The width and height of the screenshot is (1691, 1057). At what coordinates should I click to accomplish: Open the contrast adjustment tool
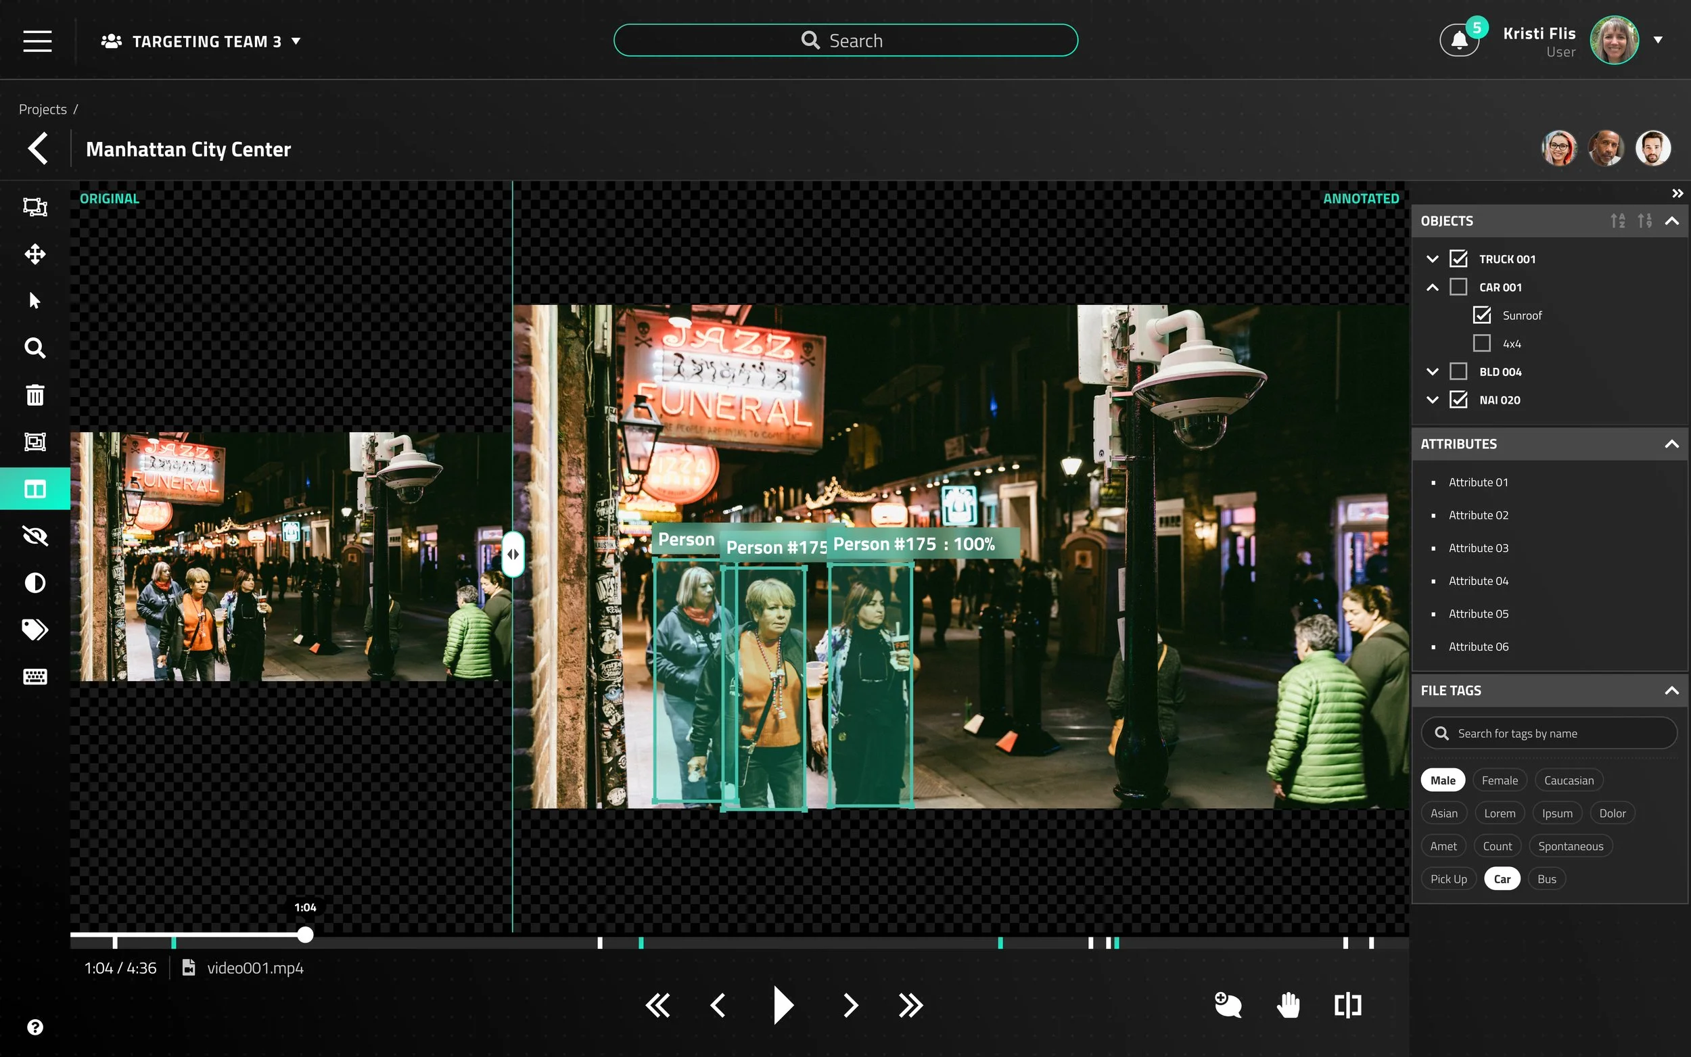tap(35, 582)
